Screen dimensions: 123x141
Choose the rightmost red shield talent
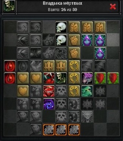coord(113,78)
